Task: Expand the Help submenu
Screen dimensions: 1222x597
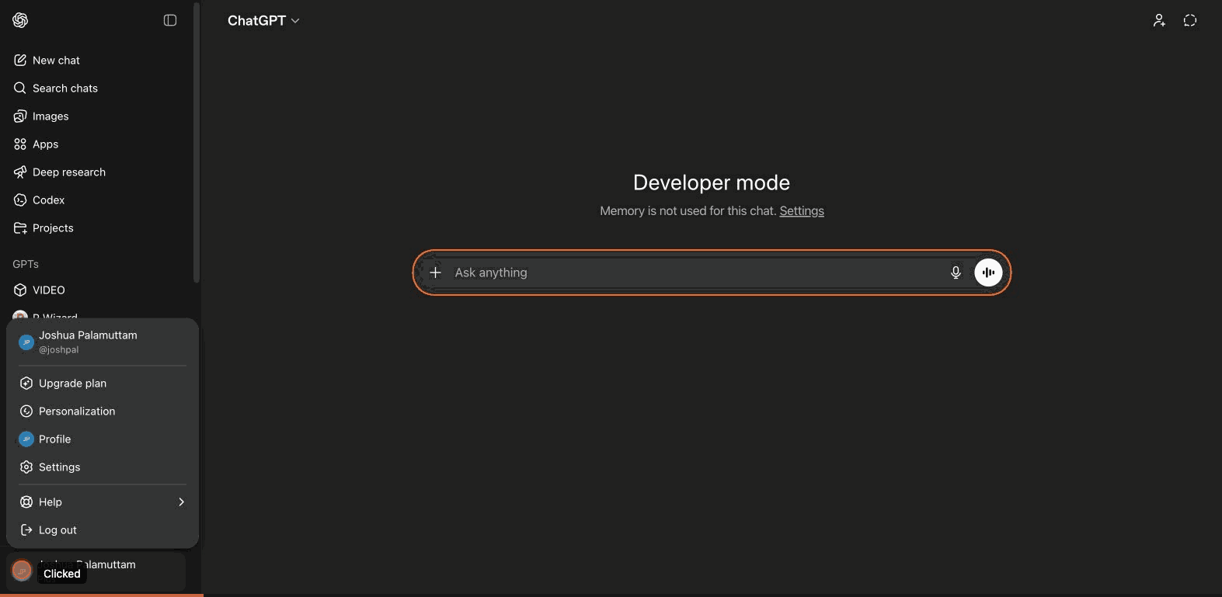Action: (x=103, y=502)
